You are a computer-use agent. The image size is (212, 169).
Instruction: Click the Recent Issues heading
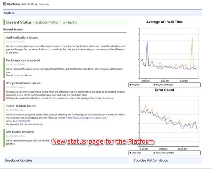pyautogui.click(x=13, y=29)
